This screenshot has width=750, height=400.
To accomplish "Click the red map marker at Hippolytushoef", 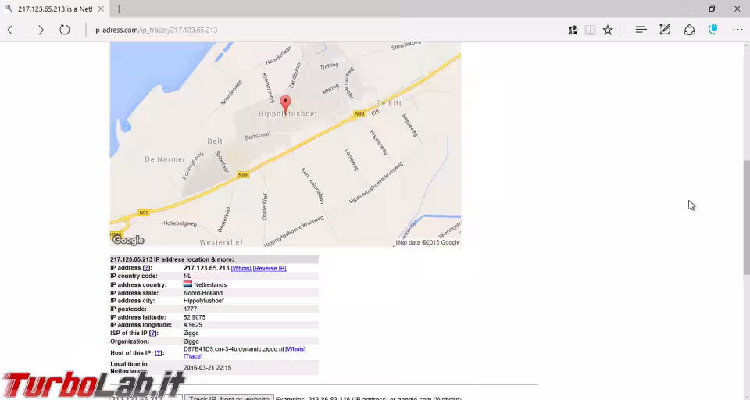I will pyautogui.click(x=285, y=103).
